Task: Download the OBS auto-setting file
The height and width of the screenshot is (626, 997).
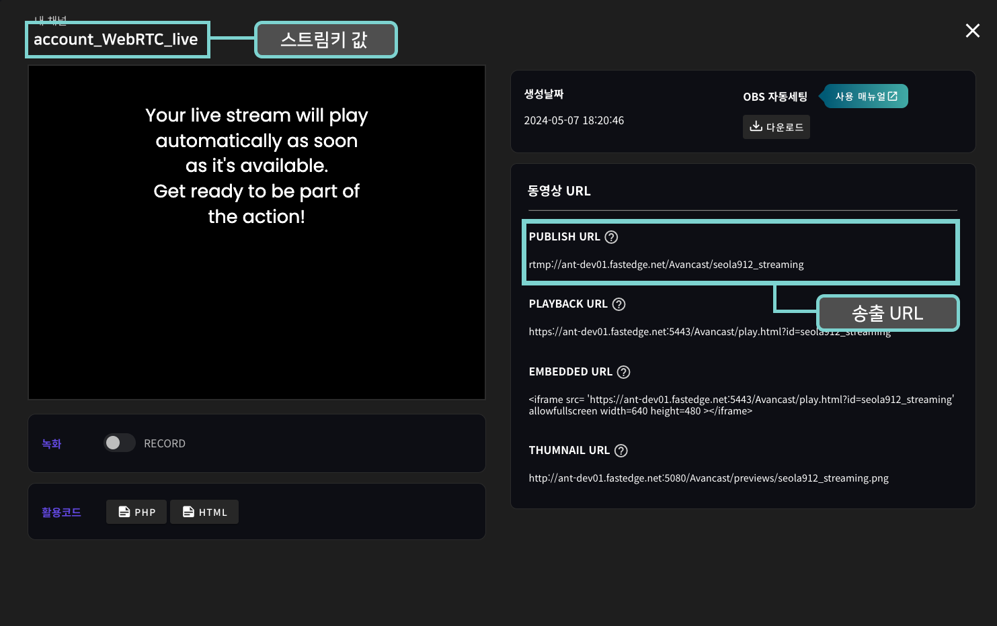Action: [x=776, y=127]
